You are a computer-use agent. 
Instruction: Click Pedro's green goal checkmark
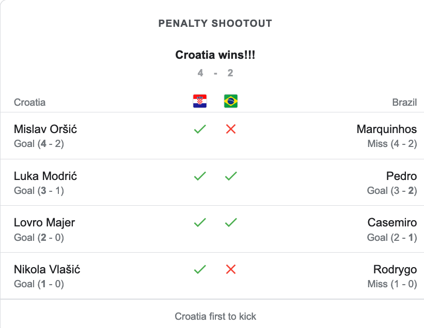[x=231, y=176]
